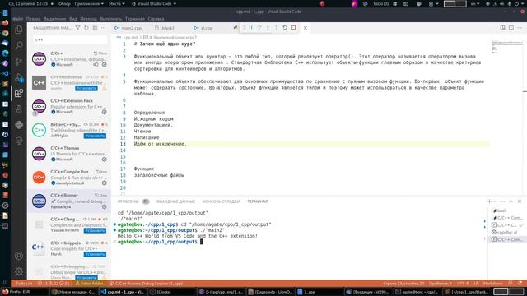
Task: Click the UTF-8 encoding status item
Action: tap(463, 283)
